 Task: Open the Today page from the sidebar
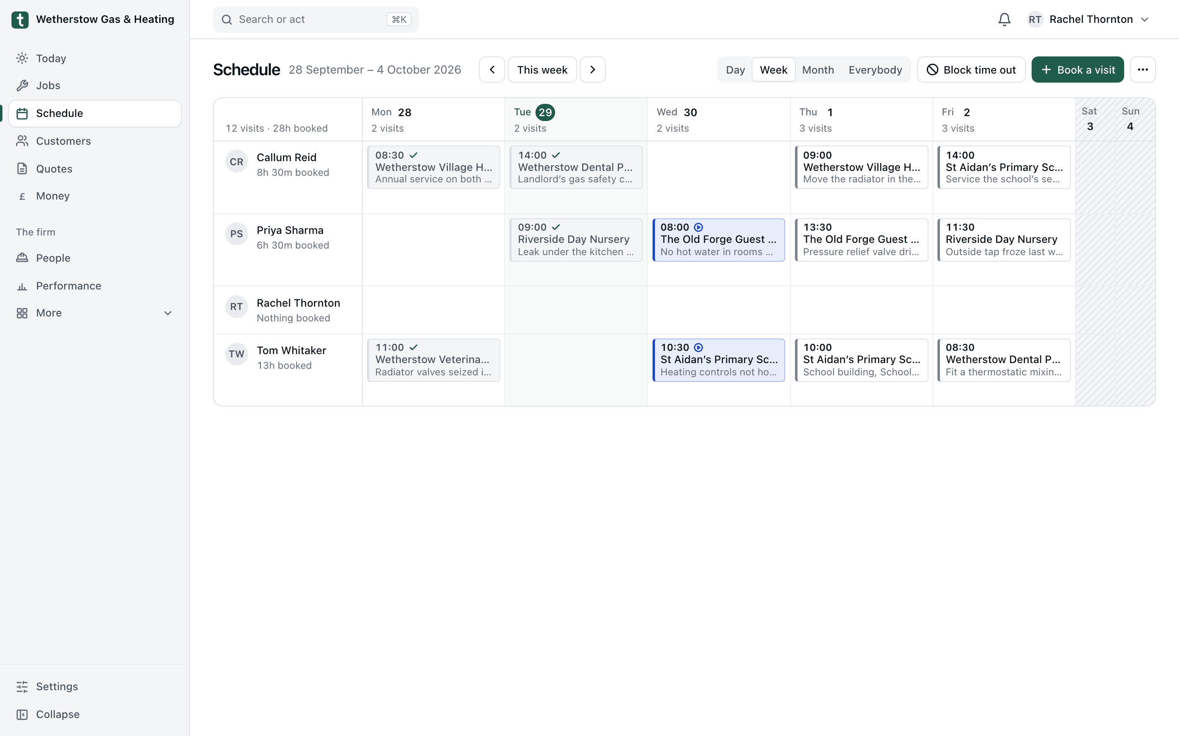tap(95, 58)
